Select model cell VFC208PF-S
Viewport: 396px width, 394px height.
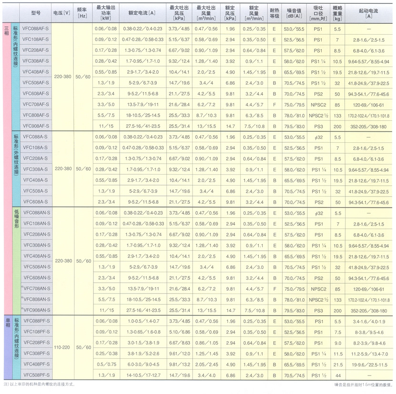tap(37, 343)
